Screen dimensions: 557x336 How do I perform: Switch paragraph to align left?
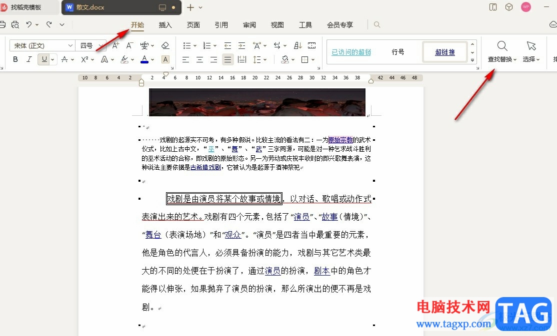click(186, 59)
